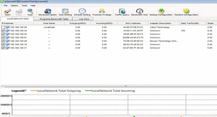
Task: Click the horizontal scrollbar thumb
Action: 111,86
